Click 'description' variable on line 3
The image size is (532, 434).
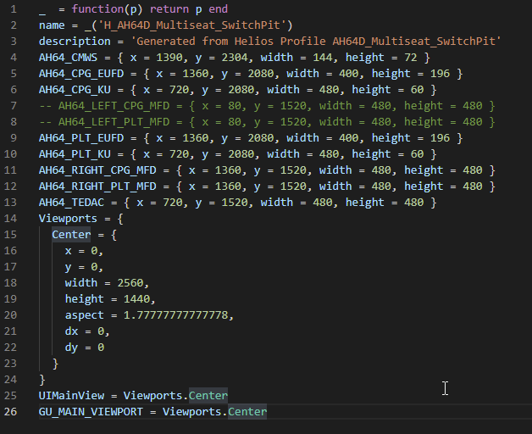pos(75,42)
